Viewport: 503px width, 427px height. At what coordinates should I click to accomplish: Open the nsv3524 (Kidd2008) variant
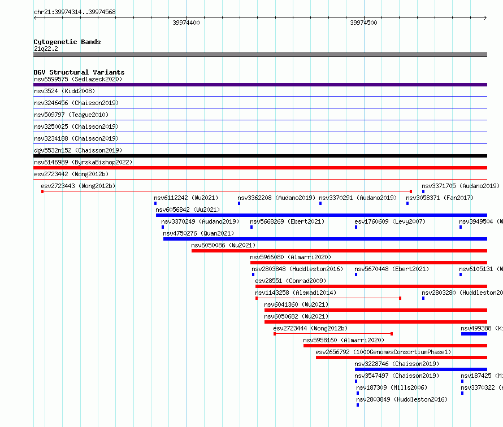[x=64, y=91]
